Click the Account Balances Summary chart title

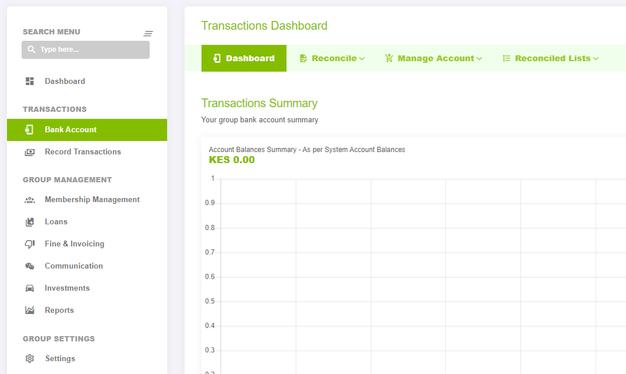pos(307,150)
